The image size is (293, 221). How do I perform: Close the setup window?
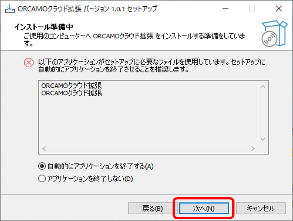(x=279, y=9)
